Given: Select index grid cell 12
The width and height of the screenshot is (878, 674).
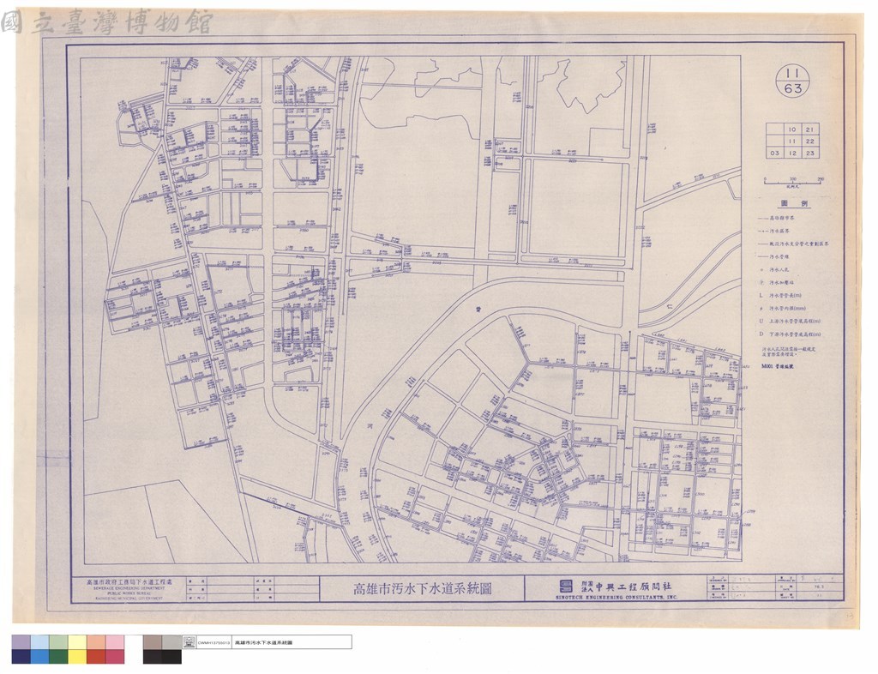Looking at the screenshot, I should point(791,153).
